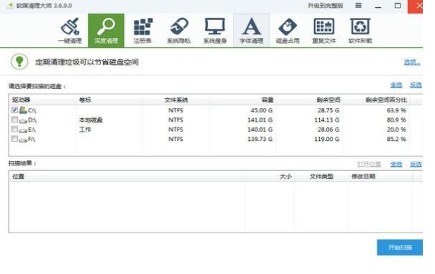Open the 字体清理 font cleaner

point(251,31)
